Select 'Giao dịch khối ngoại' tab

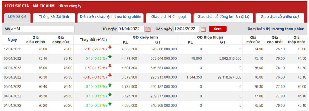coord(168,17)
